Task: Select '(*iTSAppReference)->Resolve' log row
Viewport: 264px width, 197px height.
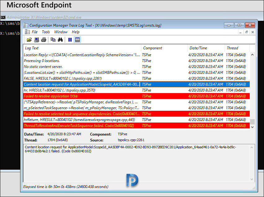Action: 136,102
